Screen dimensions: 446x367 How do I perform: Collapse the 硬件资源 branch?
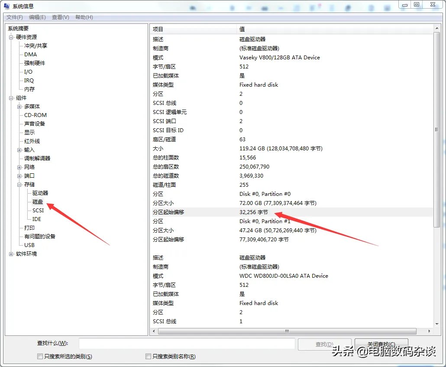tap(10, 36)
